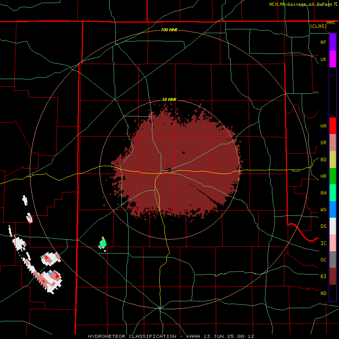Choose the light green RA rain swatch
339x339 pixels.
[333, 193]
